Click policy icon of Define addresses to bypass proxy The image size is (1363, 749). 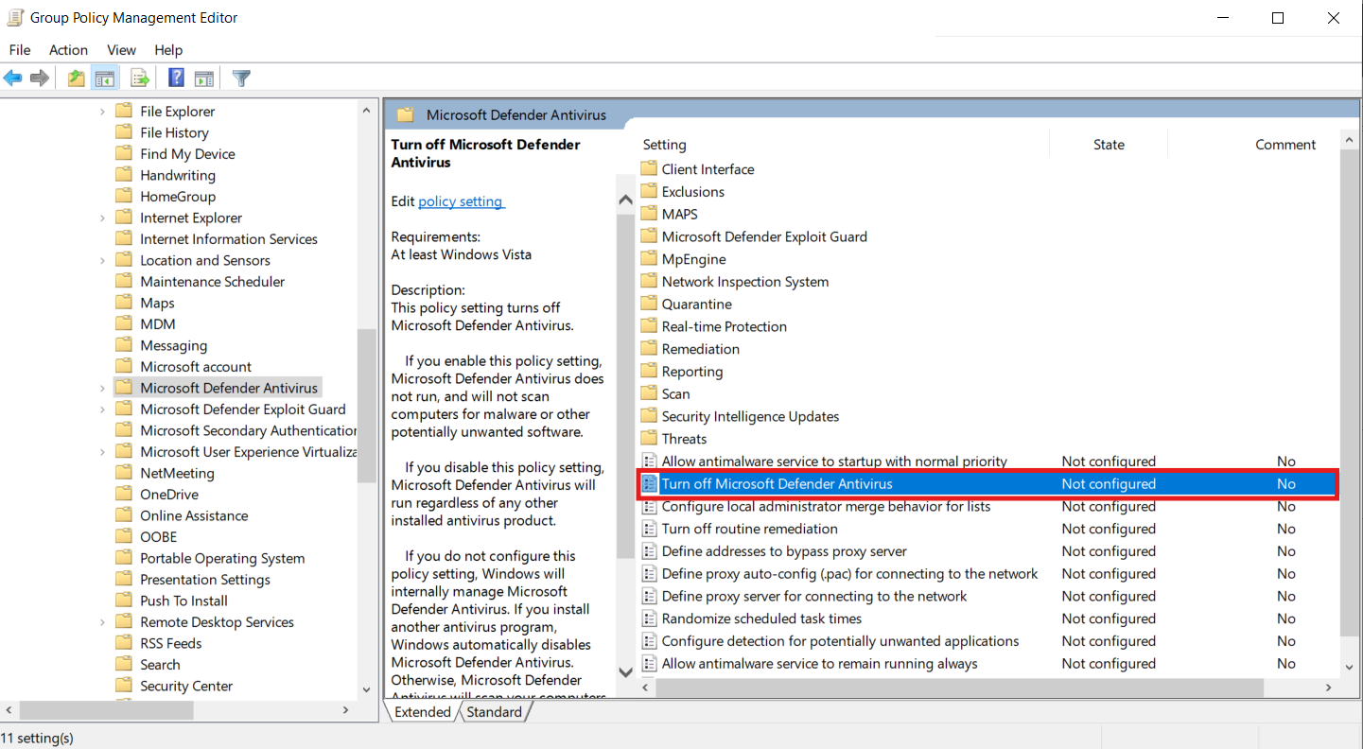tap(649, 551)
